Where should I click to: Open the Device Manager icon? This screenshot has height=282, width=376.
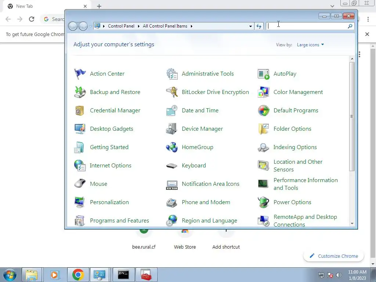pyautogui.click(x=172, y=129)
